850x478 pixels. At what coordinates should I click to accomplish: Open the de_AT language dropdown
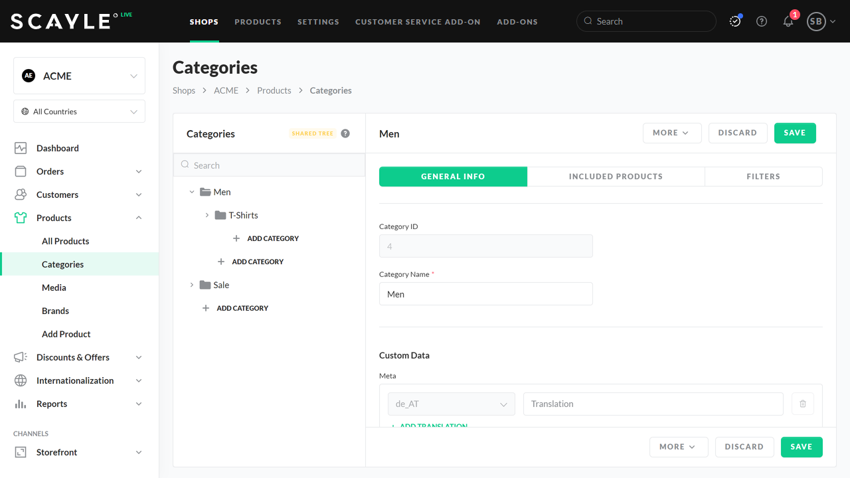click(x=451, y=404)
